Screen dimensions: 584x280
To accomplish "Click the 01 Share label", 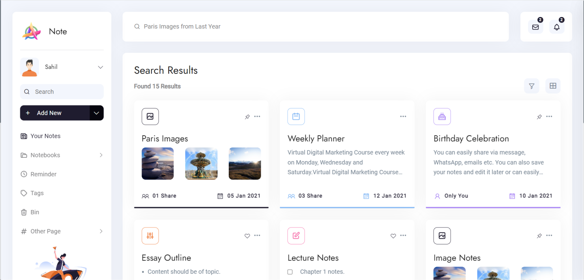I will (164, 196).
